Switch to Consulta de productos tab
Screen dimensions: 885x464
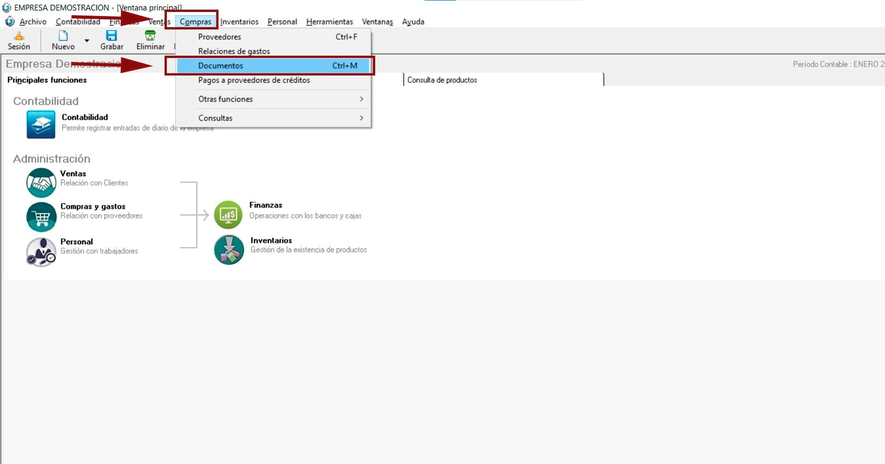click(x=442, y=80)
